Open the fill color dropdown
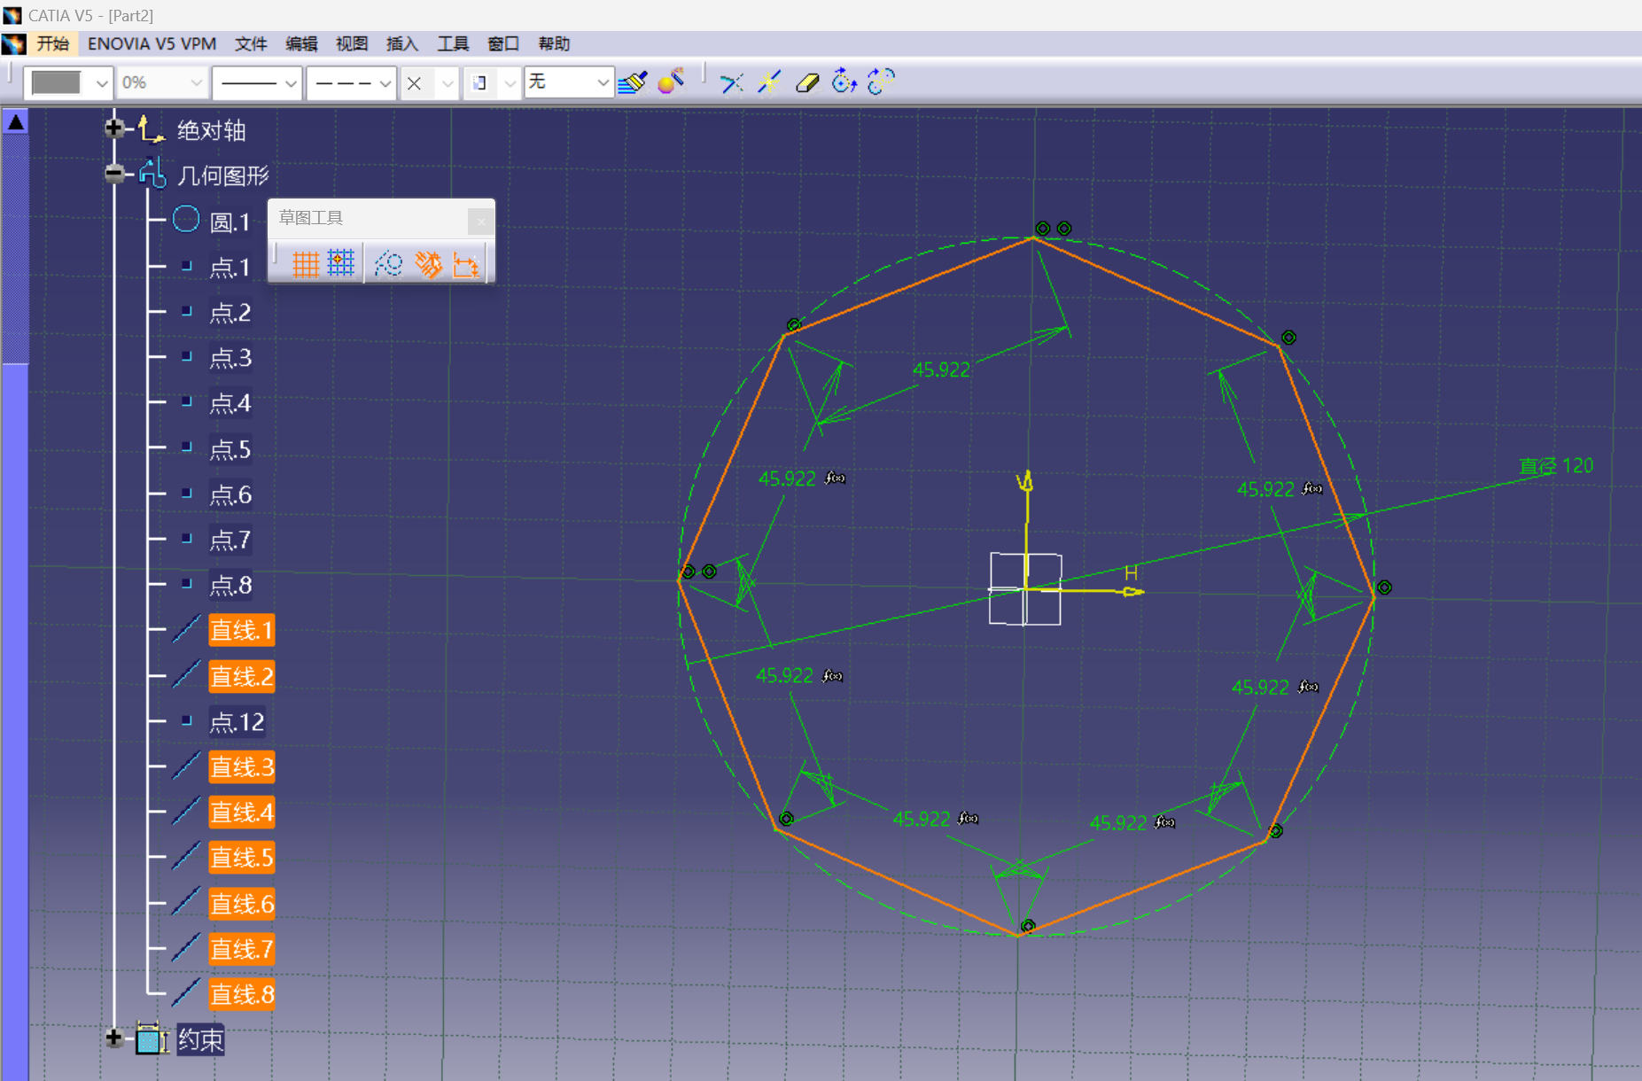 tap(102, 83)
